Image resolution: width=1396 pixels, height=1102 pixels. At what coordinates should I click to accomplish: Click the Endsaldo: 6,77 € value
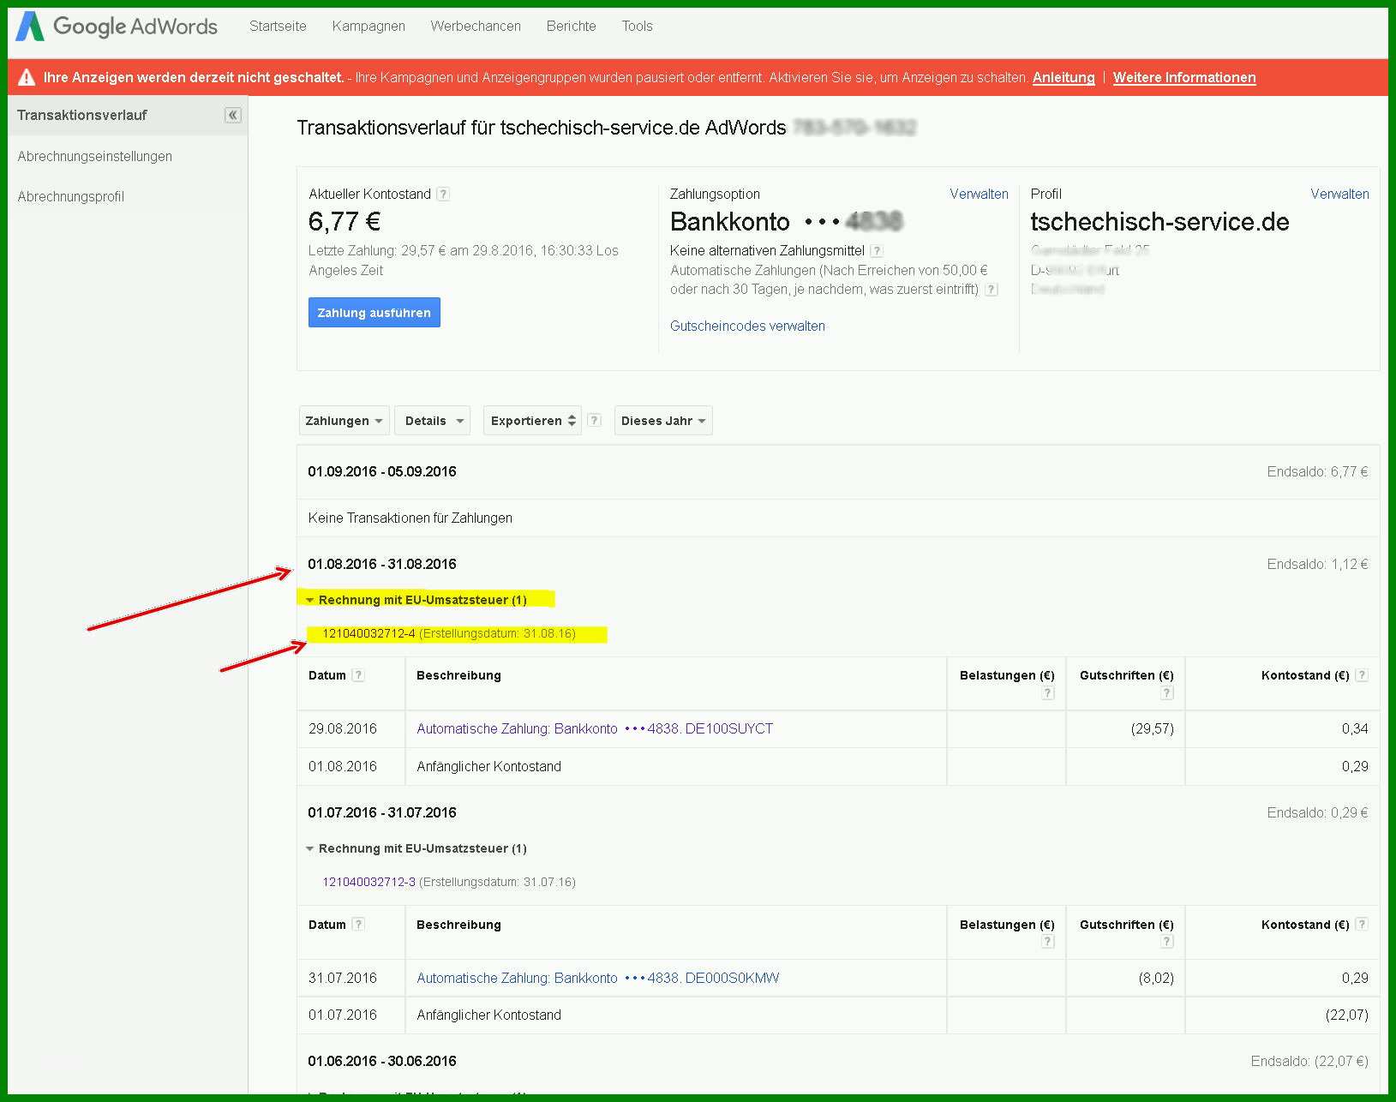1317,471
